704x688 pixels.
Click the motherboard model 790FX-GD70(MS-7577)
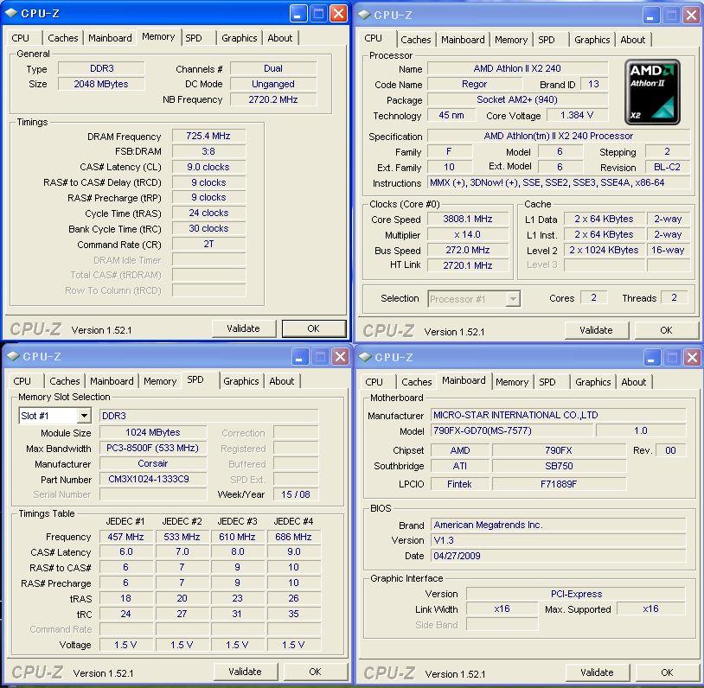[x=511, y=430]
